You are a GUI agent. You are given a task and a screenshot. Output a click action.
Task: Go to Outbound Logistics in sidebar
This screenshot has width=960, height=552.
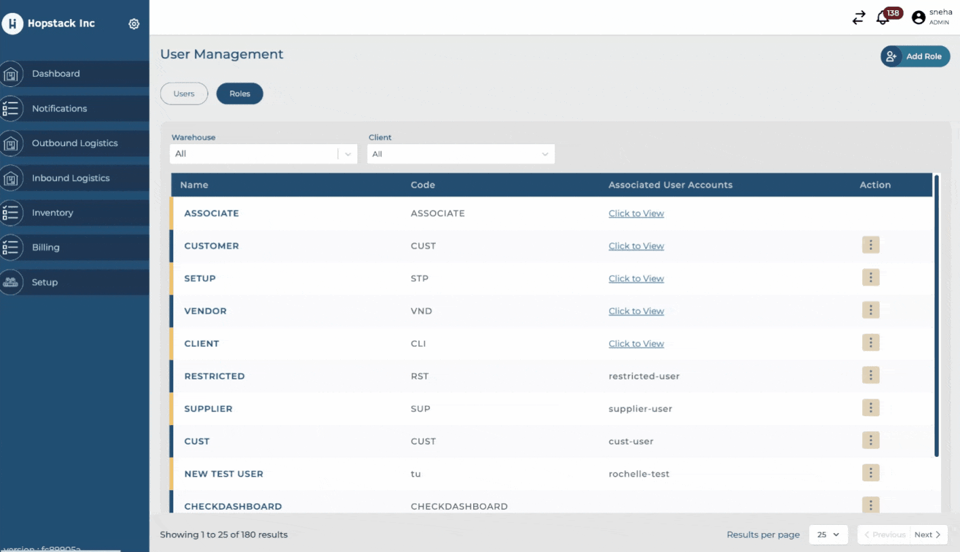tap(75, 143)
